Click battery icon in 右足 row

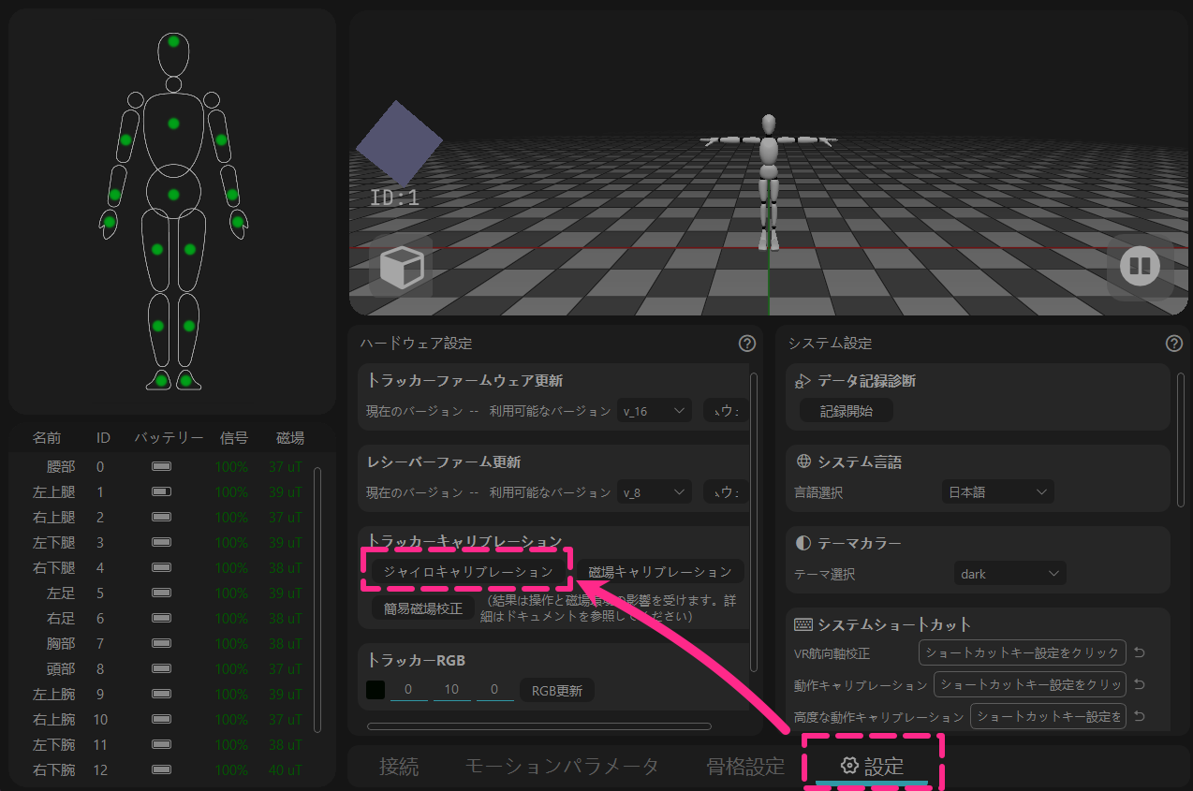161,618
